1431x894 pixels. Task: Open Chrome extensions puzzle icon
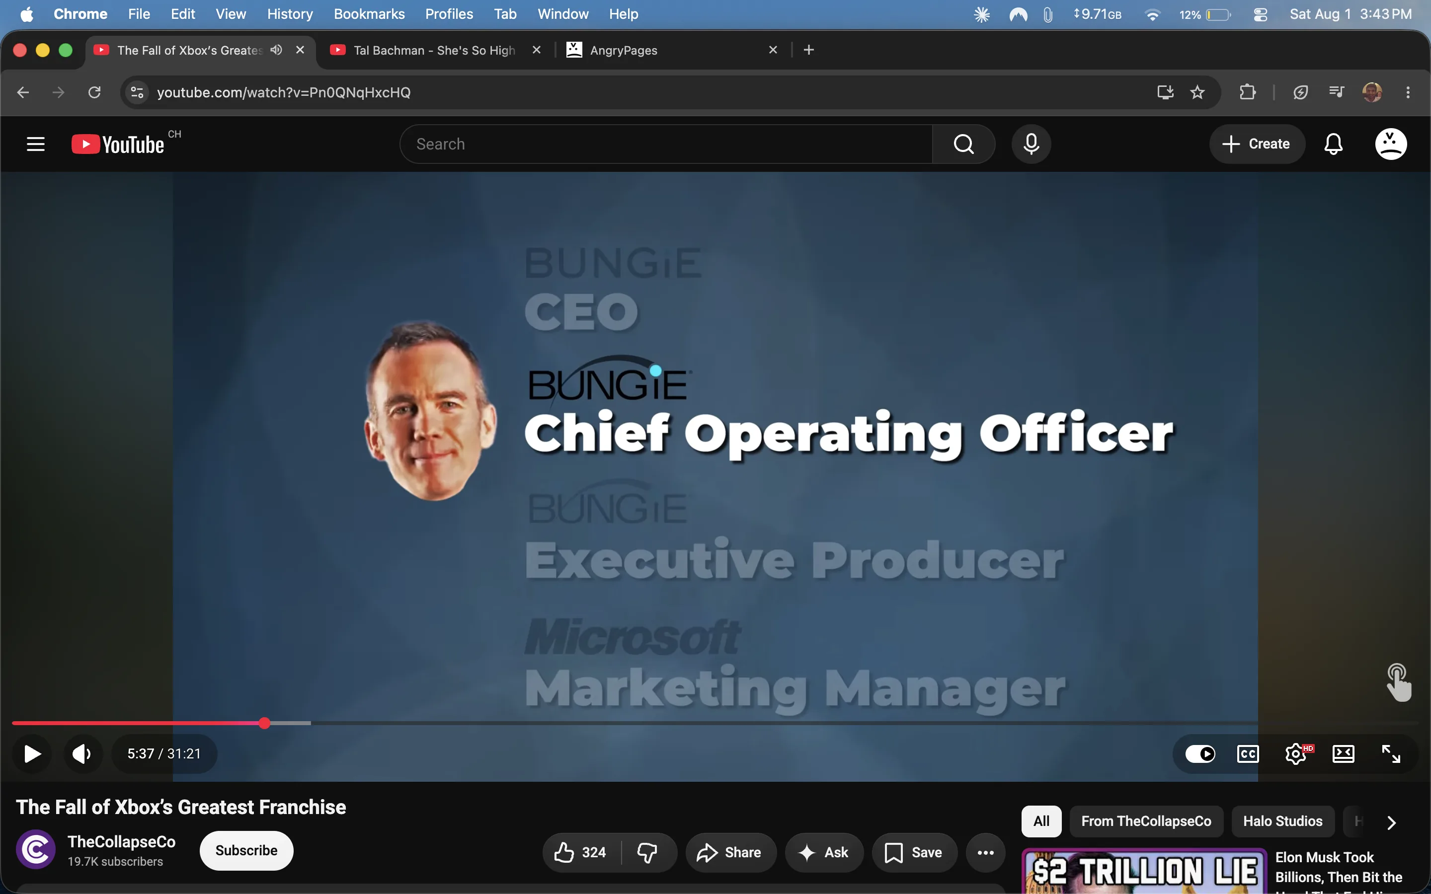1247,92
